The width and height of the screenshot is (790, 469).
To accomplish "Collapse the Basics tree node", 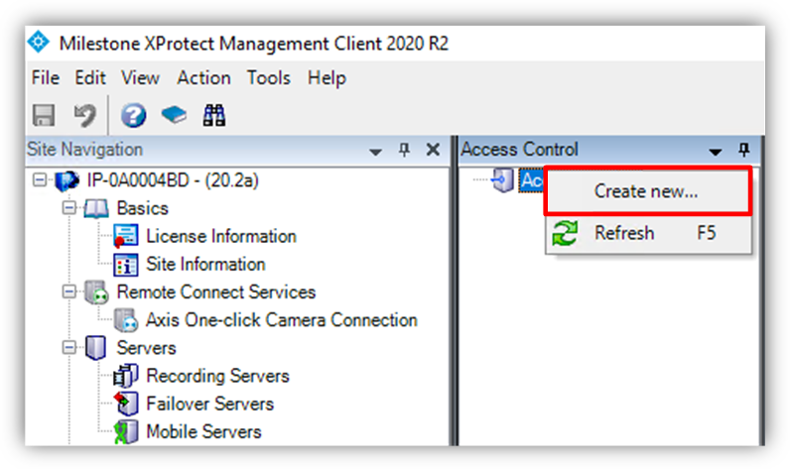I will point(68,208).
